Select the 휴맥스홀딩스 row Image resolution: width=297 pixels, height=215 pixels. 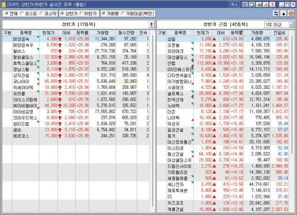point(76,63)
